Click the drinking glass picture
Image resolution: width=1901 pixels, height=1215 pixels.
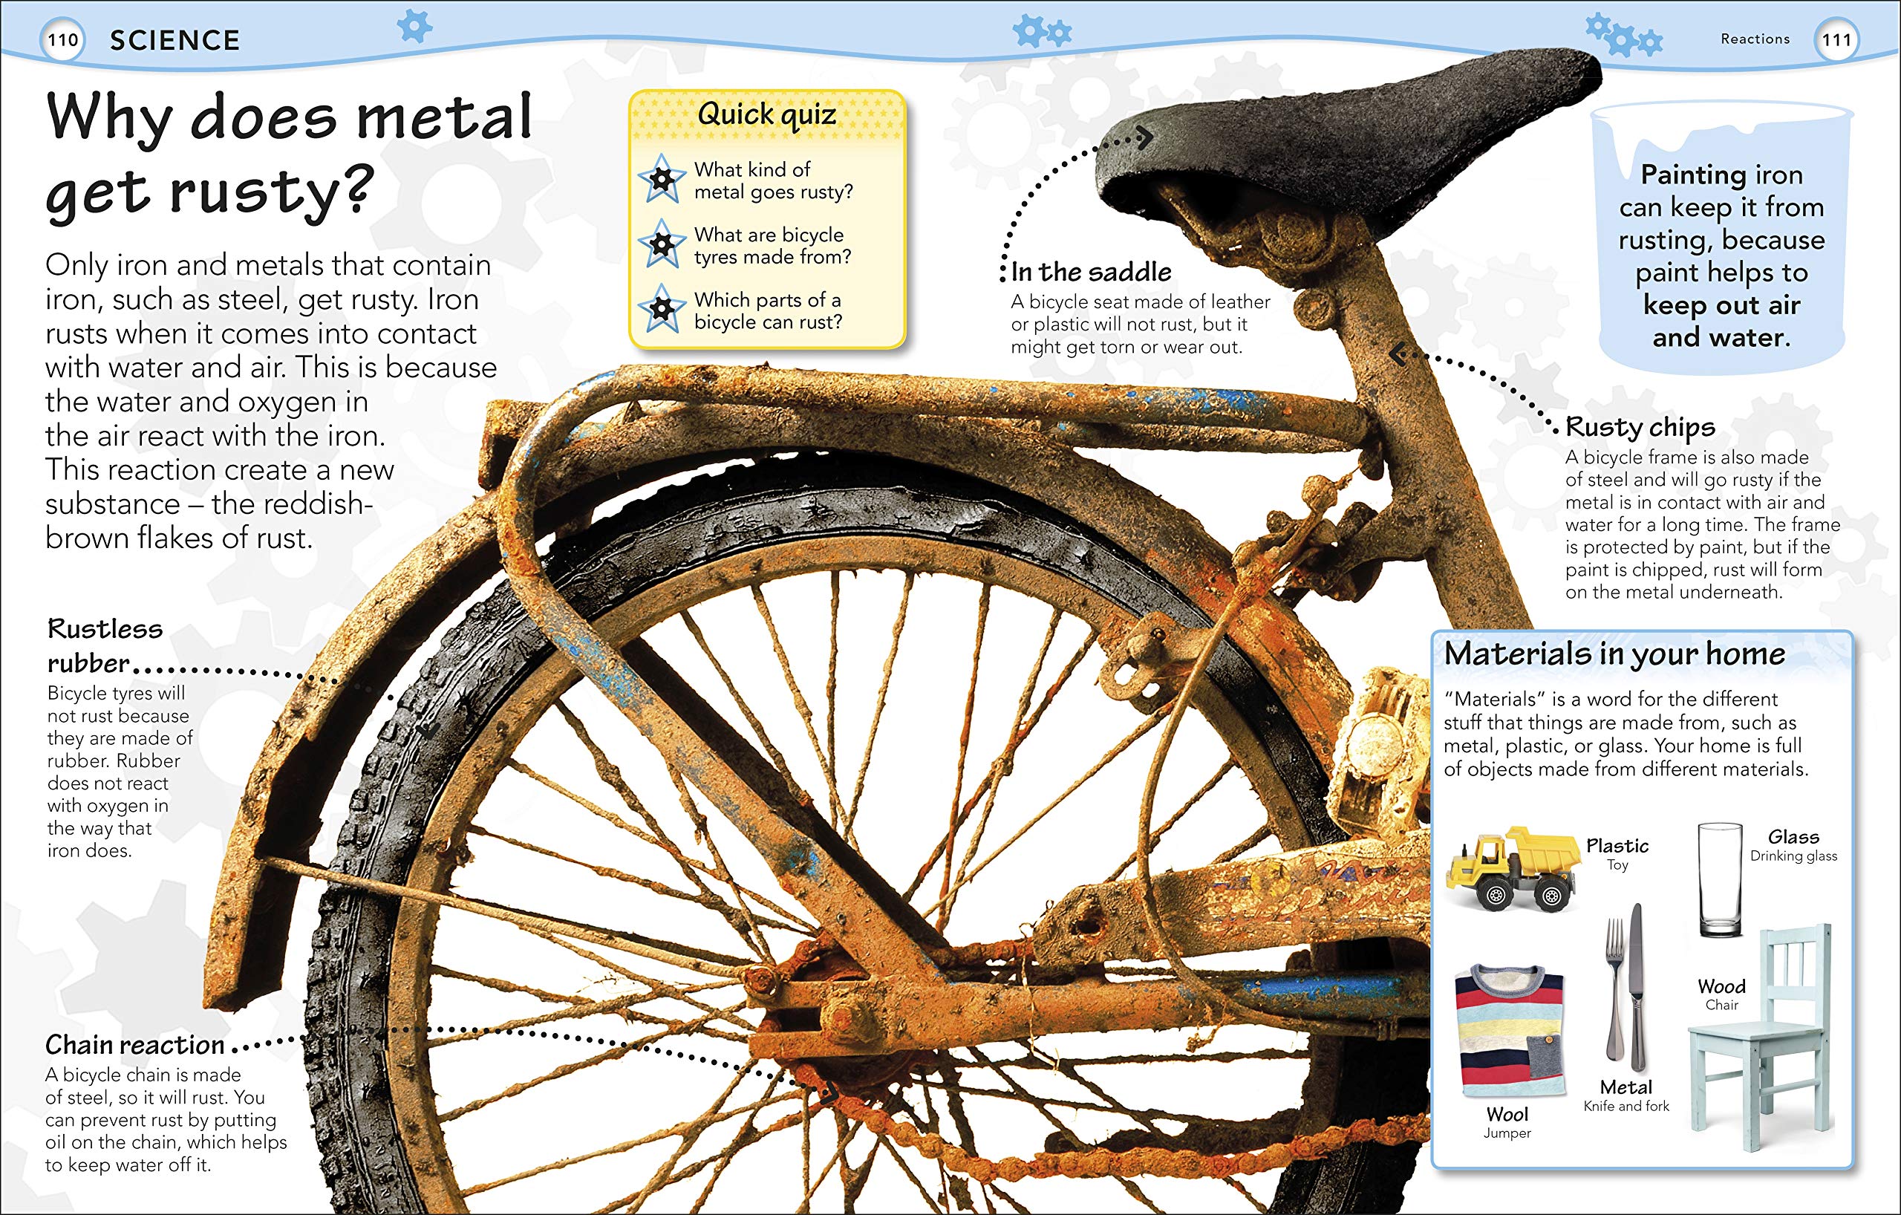pyautogui.click(x=1719, y=879)
